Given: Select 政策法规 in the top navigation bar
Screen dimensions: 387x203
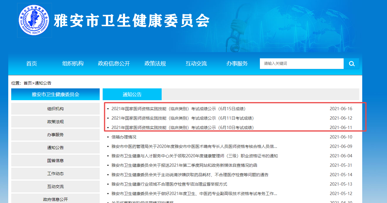Looking at the screenshot, I should (x=155, y=64).
